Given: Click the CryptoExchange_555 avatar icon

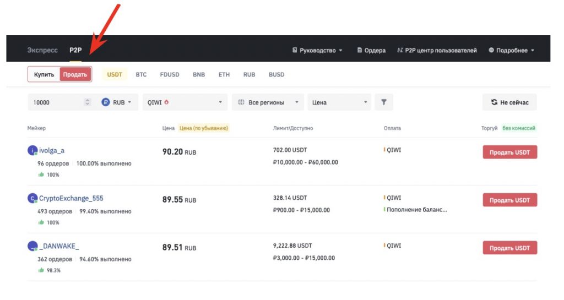Looking at the screenshot, I should tap(32, 198).
